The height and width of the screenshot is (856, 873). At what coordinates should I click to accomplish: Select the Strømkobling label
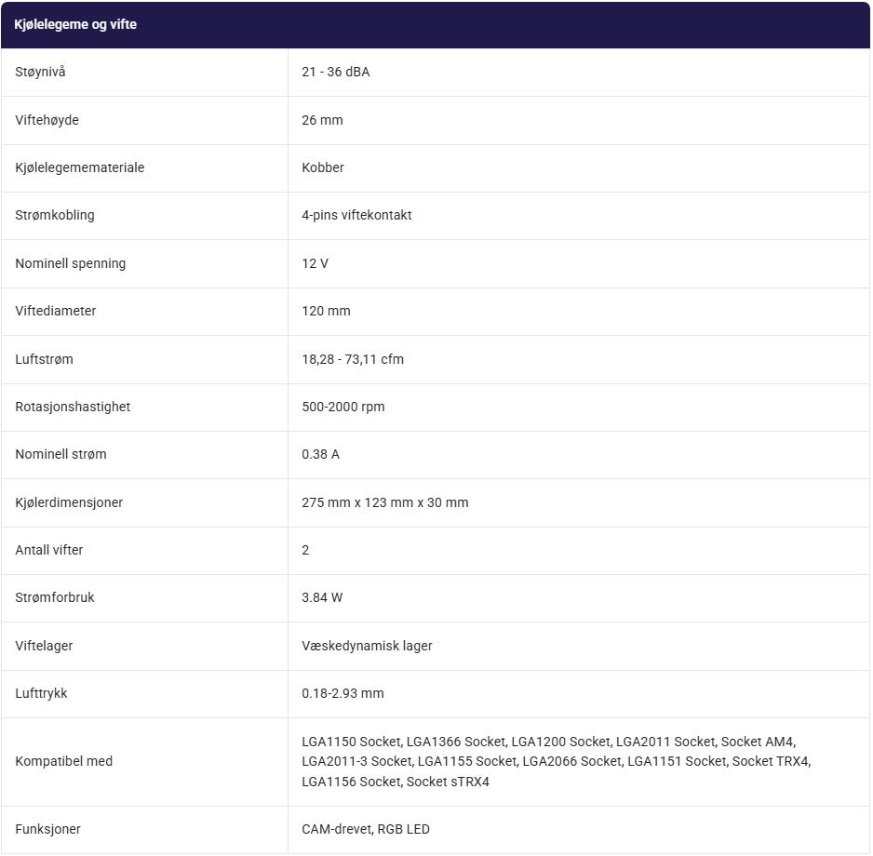pyautogui.click(x=55, y=215)
